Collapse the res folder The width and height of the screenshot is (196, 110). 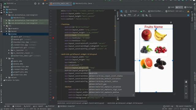[4, 26]
